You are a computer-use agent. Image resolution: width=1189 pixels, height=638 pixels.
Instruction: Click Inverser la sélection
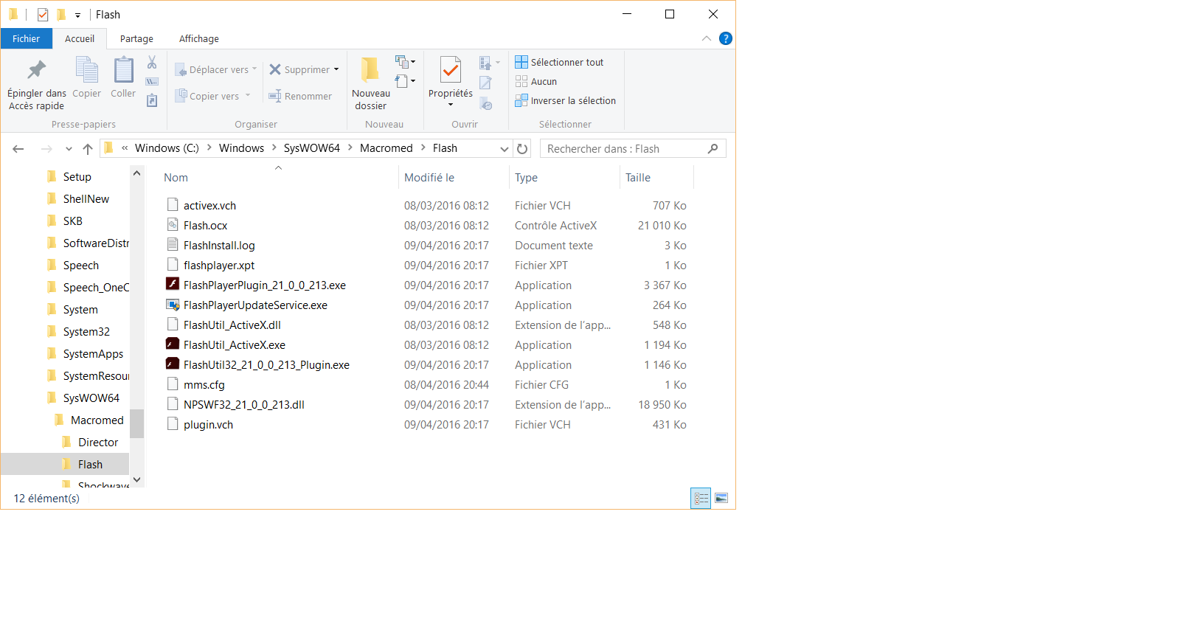pos(565,100)
